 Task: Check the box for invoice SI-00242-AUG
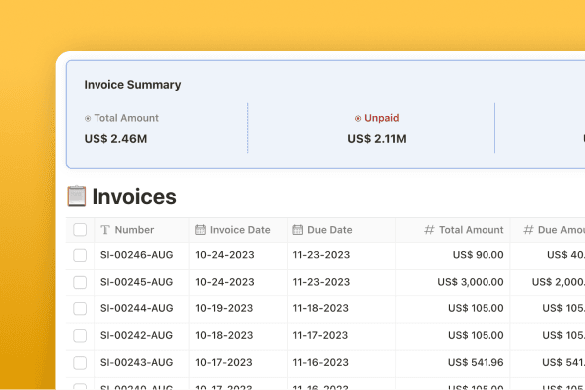[80, 336]
